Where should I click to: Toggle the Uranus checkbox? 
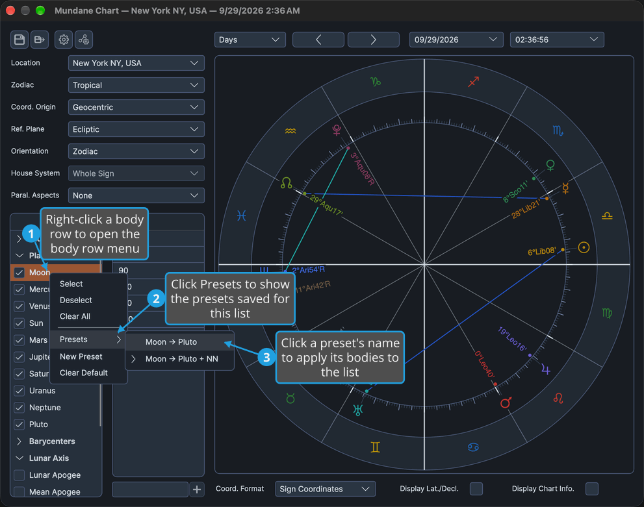point(19,391)
